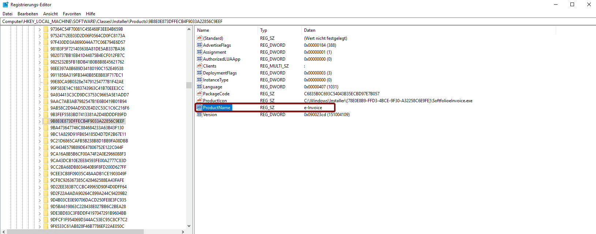Open the Favoriten menu
596x234 pixels.
72,14
